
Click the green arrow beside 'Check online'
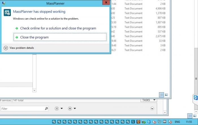[x=17, y=28]
